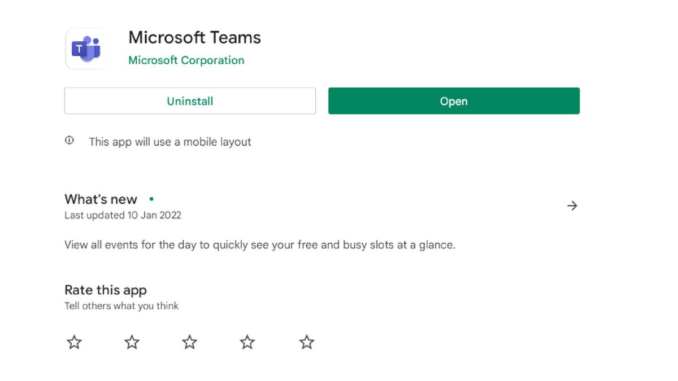Viewport: 678px width, 381px height.
Task: Click the update description about daily events
Action: 260,244
